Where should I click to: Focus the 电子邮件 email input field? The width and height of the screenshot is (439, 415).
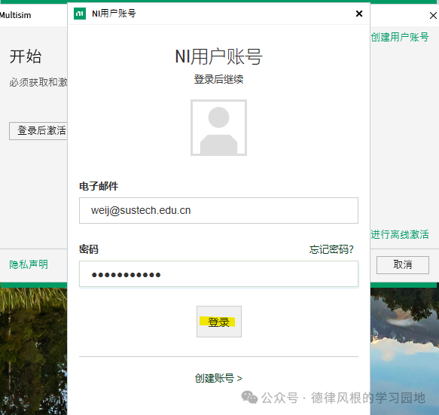[x=218, y=210]
